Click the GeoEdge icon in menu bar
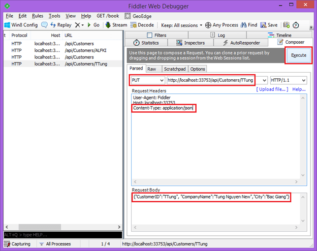Viewport: 317px width, 251px height. 128,16
